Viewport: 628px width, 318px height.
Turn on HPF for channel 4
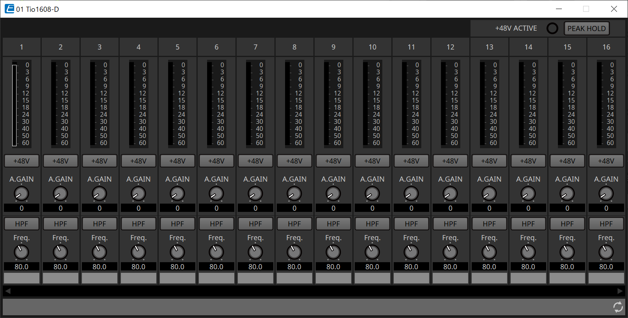[x=138, y=224]
